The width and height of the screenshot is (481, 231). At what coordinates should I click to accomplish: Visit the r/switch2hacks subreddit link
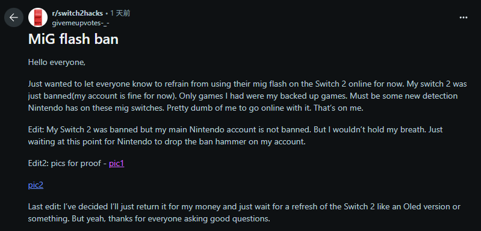tap(77, 13)
